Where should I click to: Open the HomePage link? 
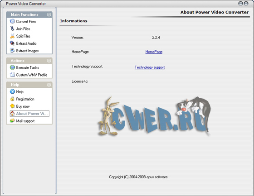click(154, 52)
